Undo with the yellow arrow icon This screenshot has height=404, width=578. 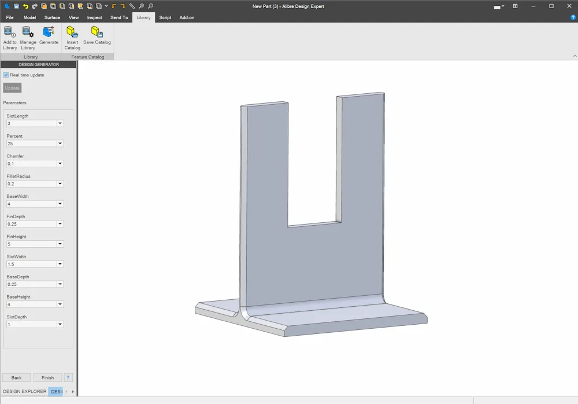coord(25,6)
